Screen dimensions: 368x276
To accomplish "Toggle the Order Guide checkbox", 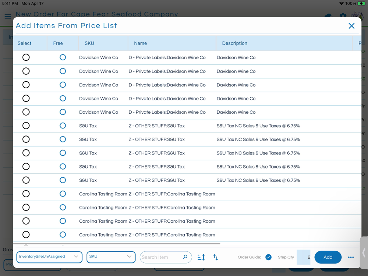I will tap(269, 257).
